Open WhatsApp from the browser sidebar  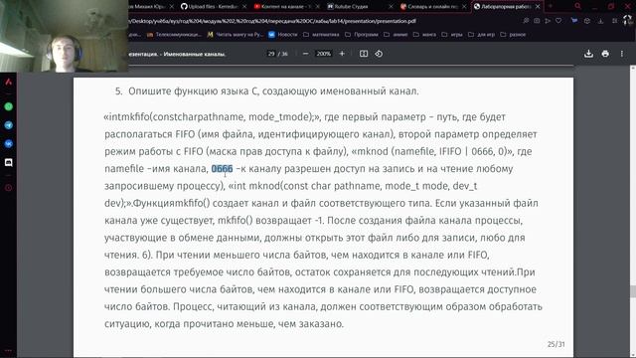[9, 106]
